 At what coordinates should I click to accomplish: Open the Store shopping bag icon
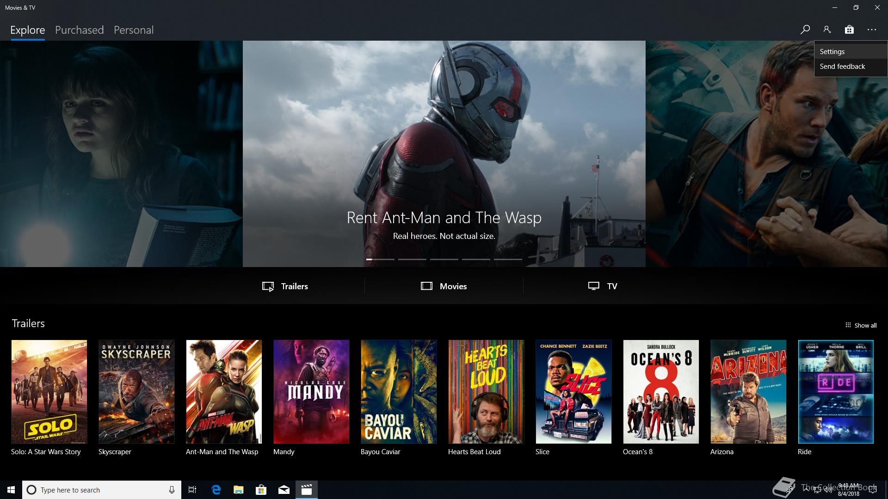849,30
